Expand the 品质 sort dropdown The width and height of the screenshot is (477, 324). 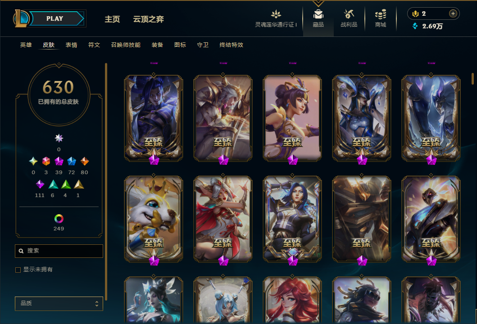[59, 303]
